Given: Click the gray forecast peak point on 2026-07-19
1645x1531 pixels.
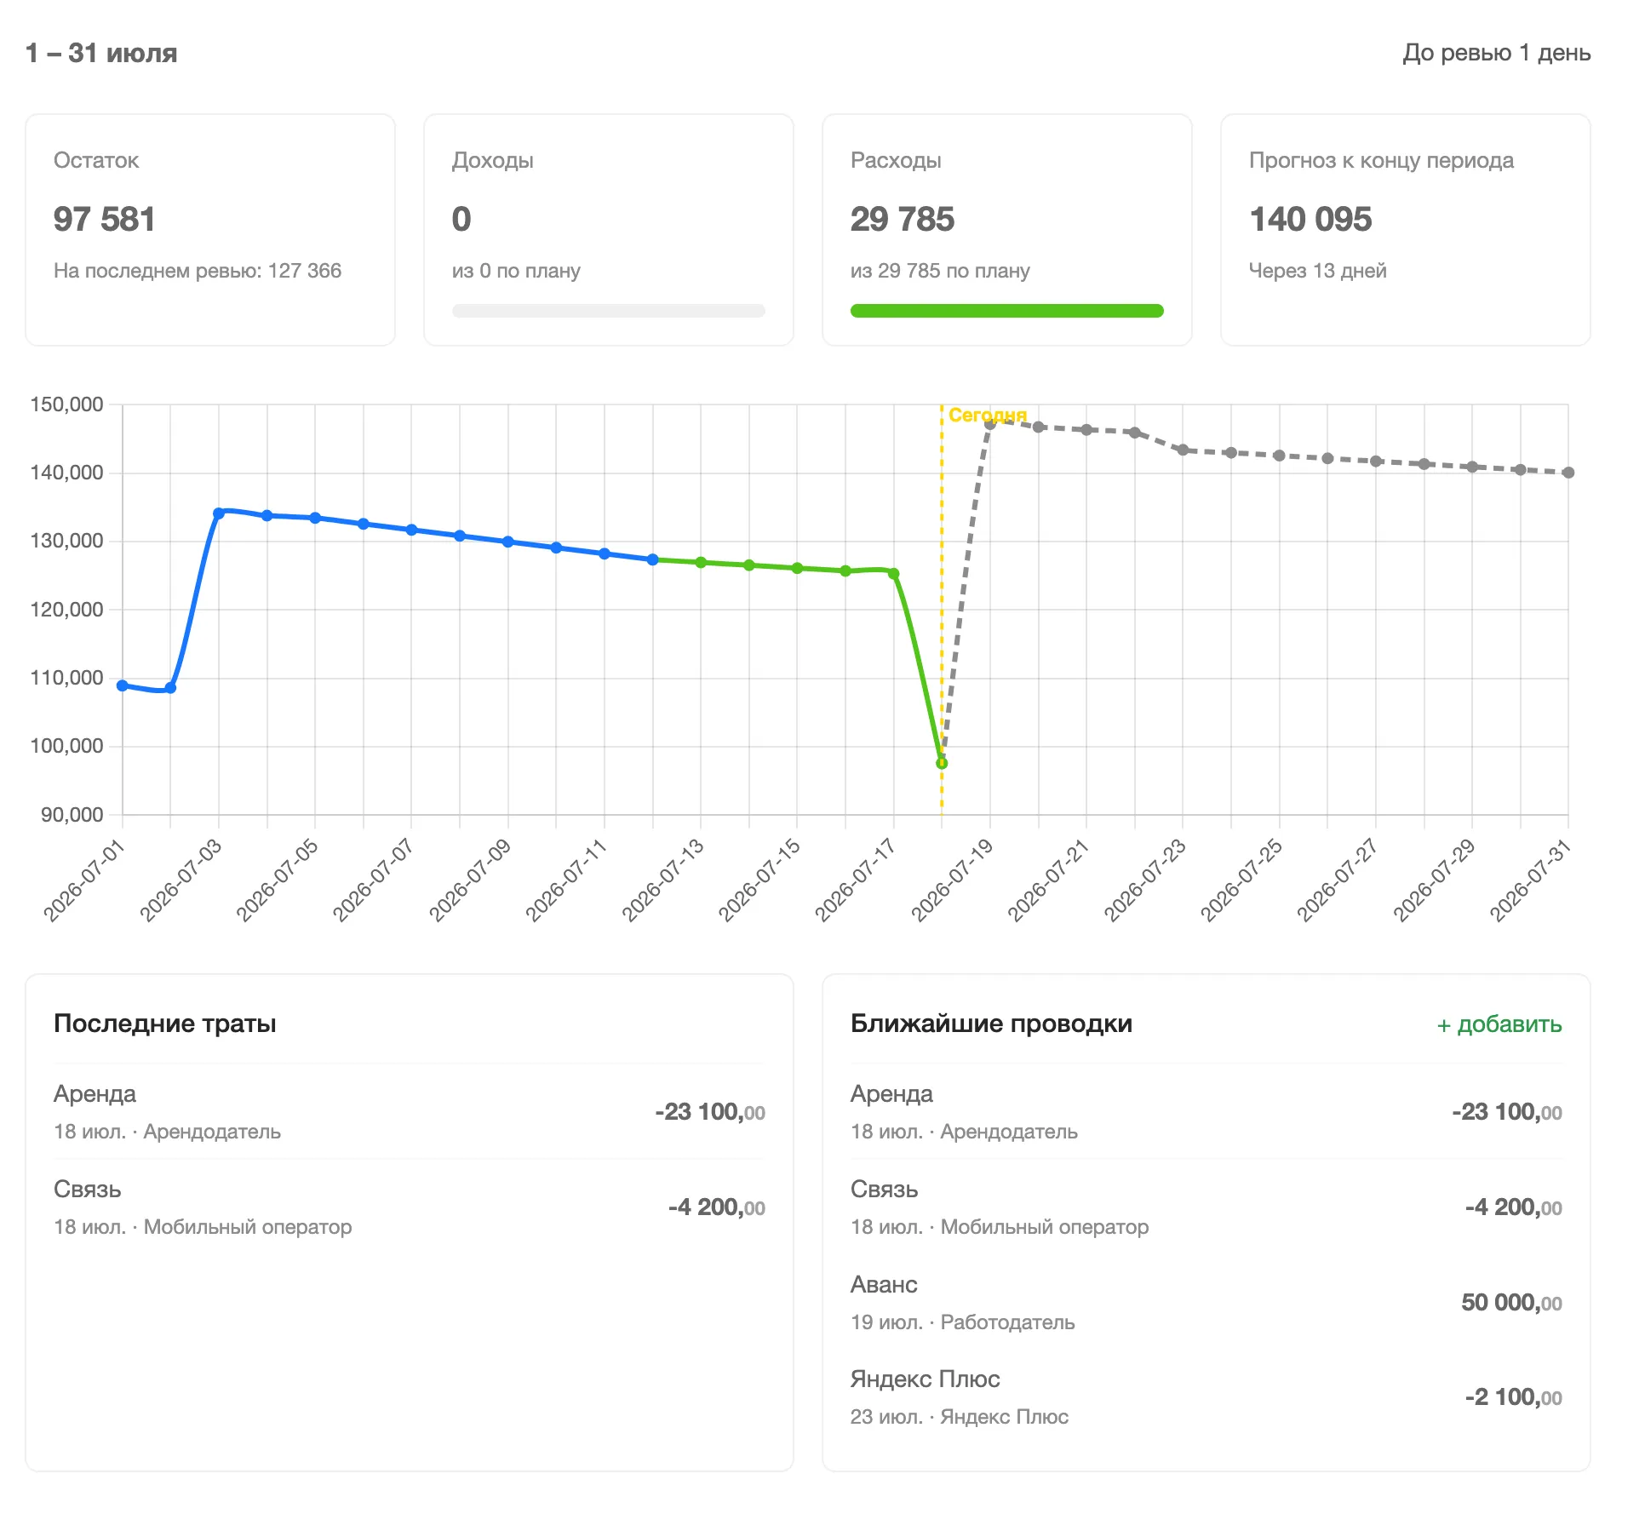Looking at the screenshot, I should click(x=990, y=423).
